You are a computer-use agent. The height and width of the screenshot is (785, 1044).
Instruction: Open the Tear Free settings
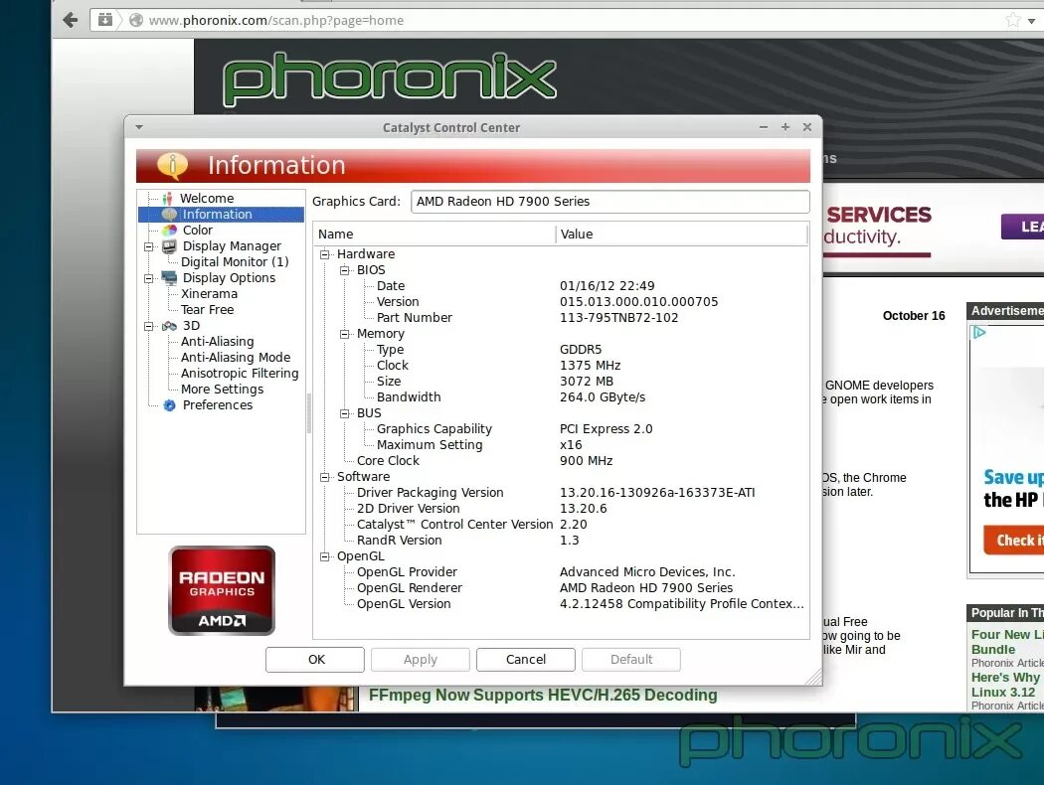(x=207, y=310)
